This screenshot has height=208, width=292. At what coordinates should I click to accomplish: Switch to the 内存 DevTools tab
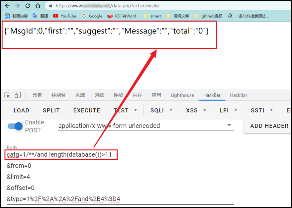pyautogui.click(x=137, y=95)
